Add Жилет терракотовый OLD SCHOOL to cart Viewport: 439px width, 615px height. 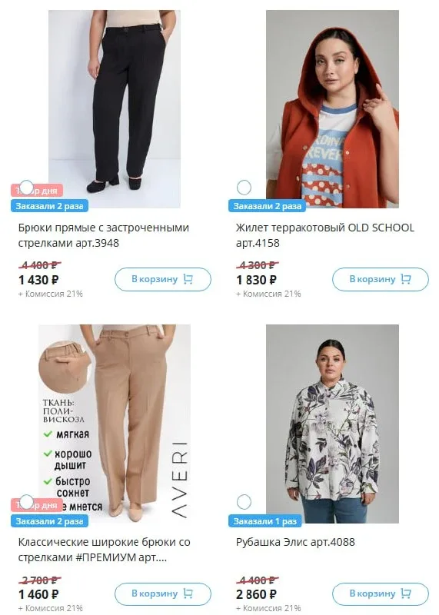381,279
